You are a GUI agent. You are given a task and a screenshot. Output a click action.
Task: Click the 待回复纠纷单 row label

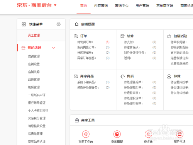pos(180,82)
